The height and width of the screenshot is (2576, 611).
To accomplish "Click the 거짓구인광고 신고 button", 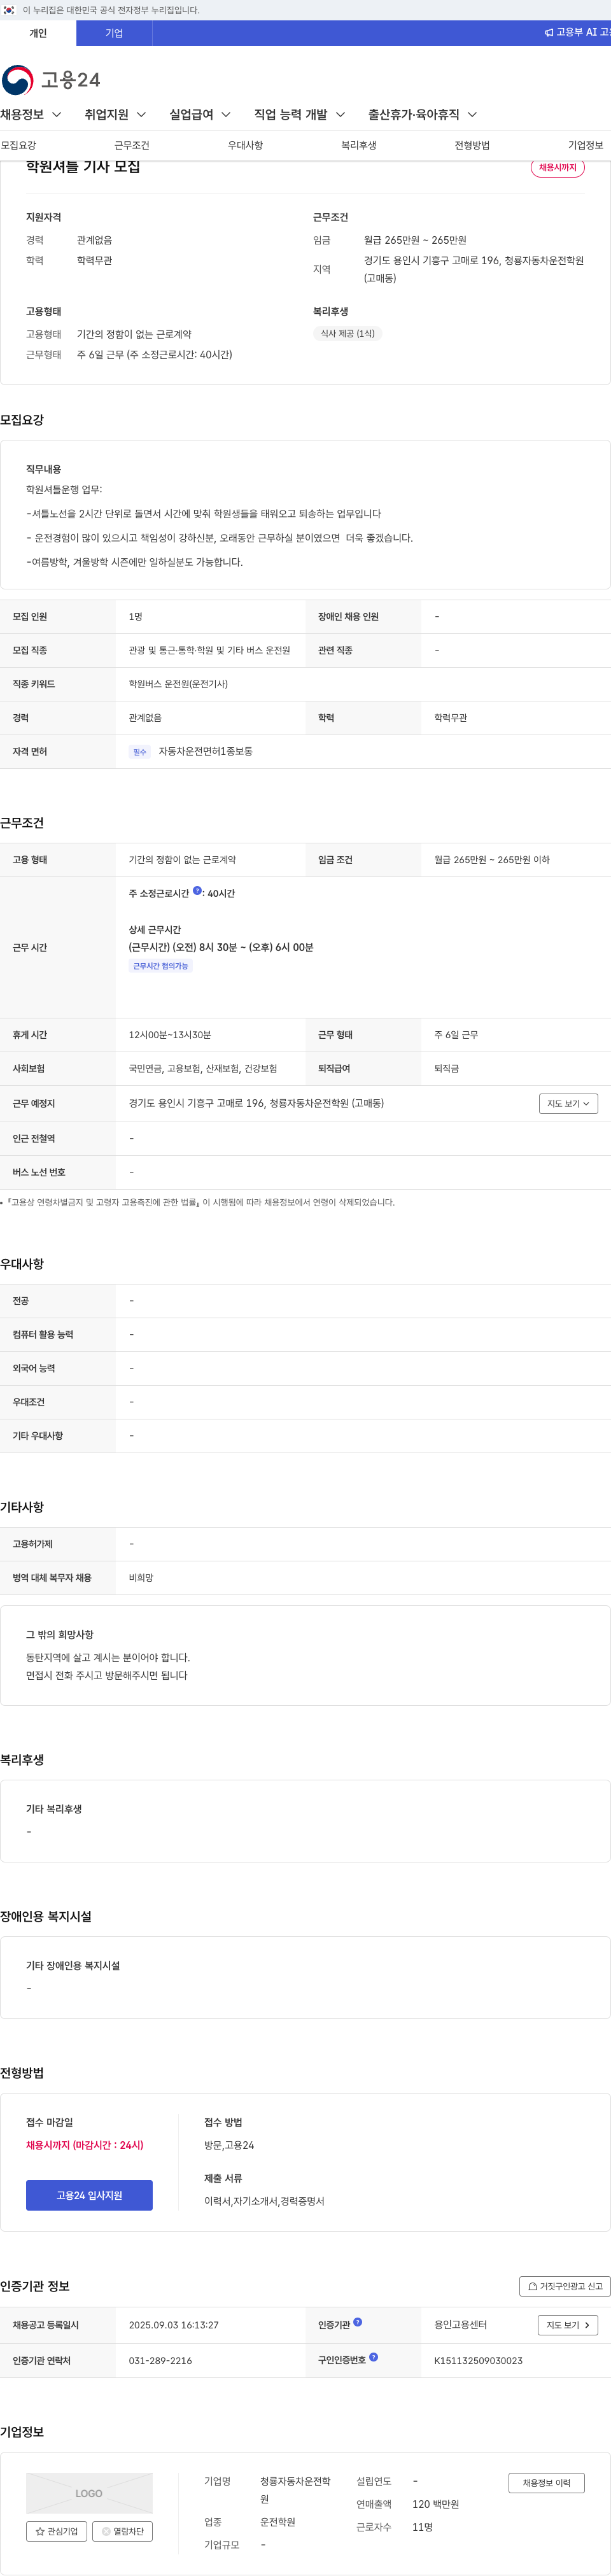I will 565,2286.
